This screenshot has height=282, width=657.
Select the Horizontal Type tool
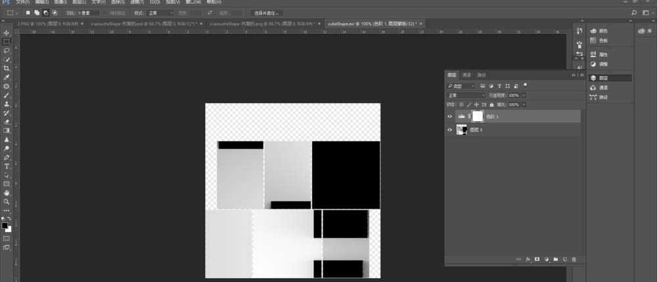point(7,166)
